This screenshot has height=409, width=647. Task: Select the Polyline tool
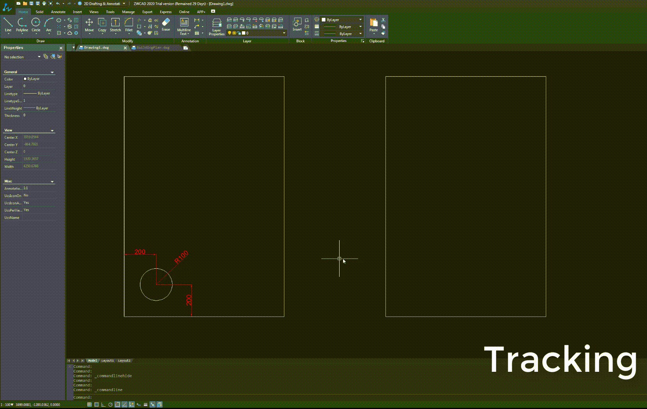click(x=22, y=24)
